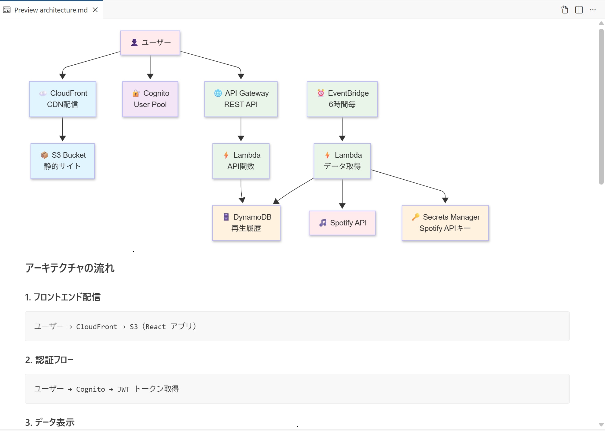Click the CloudFront CDN配信 node
Viewport: 605px width, 431px height.
click(63, 99)
